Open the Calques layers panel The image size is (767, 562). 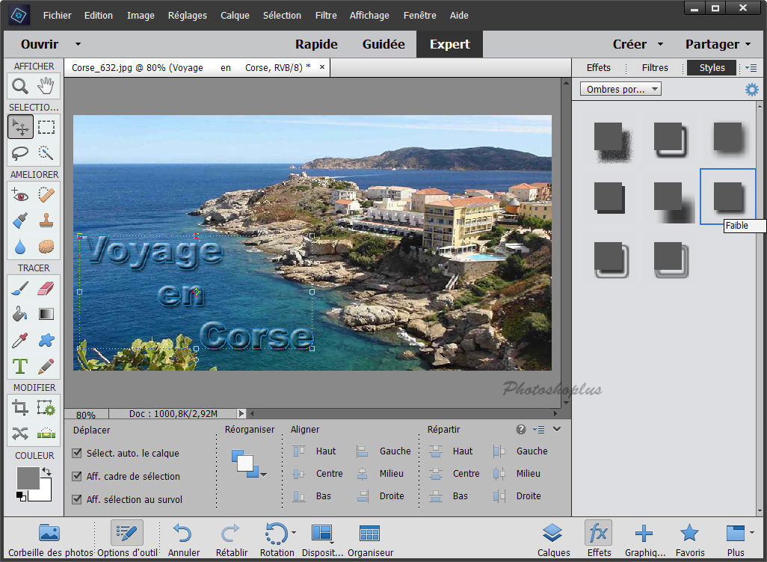pos(553,540)
